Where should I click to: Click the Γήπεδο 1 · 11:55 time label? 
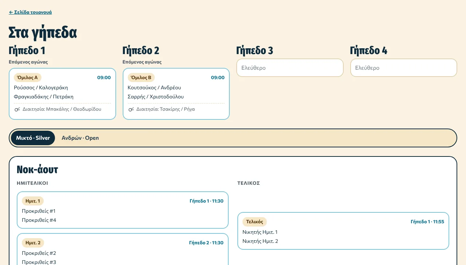point(427,222)
